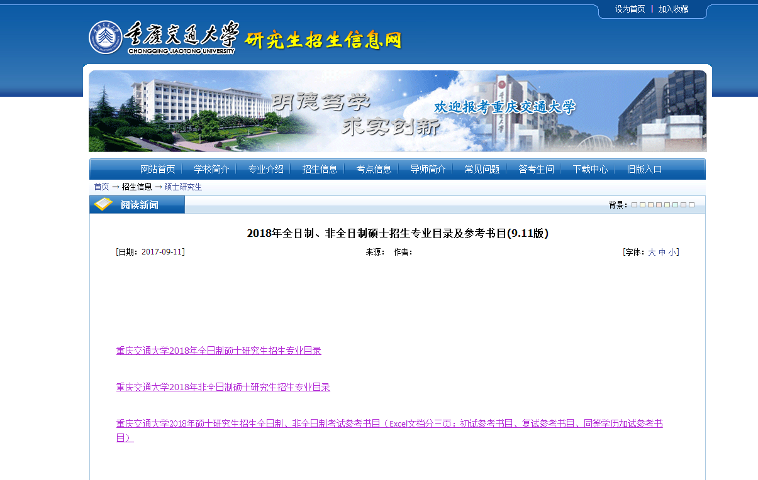The height and width of the screenshot is (480, 758).
Task: Set the font size to 大 (large)
Action: (652, 252)
